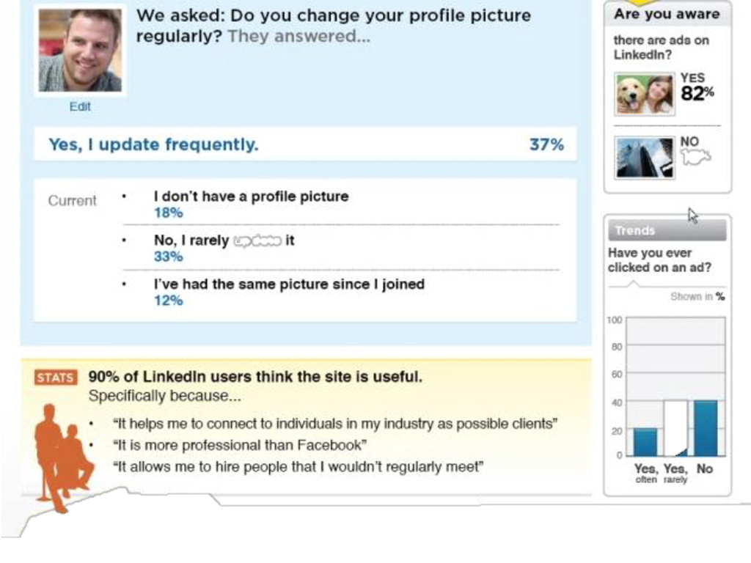The image size is (751, 563).
Task: Click the Edit link under profile photo
Action: coord(80,107)
